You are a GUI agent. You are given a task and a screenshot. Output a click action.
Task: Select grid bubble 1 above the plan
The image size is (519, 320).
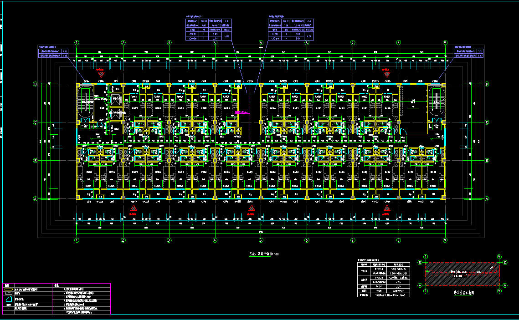[77, 43]
